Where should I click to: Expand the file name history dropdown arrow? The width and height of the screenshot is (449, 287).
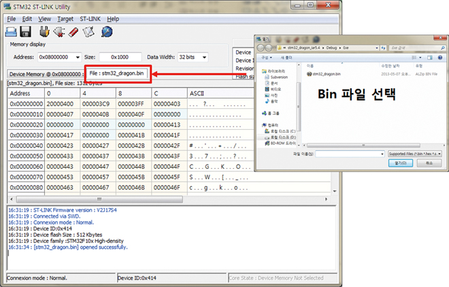(x=382, y=154)
